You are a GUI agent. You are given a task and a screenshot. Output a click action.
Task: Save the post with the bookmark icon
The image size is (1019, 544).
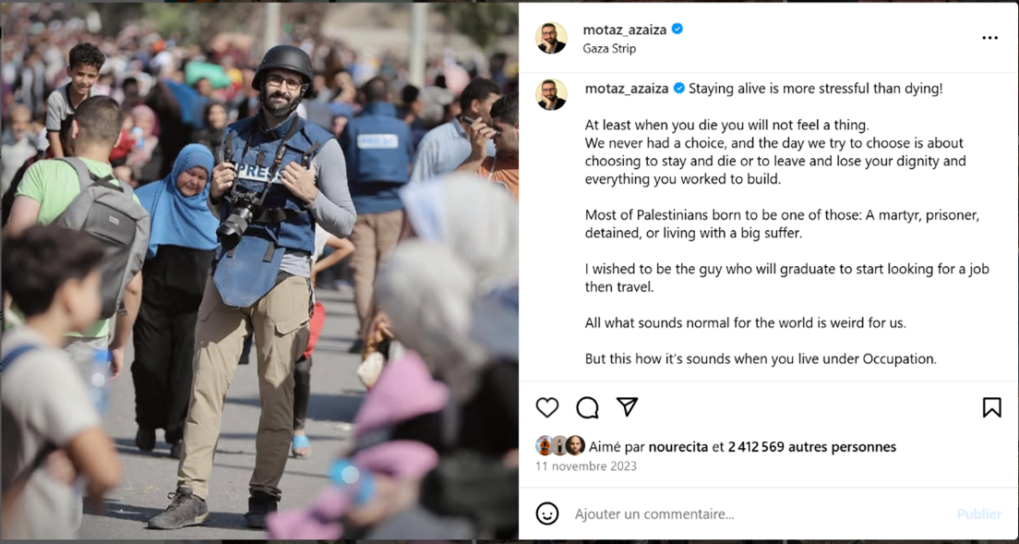click(x=991, y=407)
